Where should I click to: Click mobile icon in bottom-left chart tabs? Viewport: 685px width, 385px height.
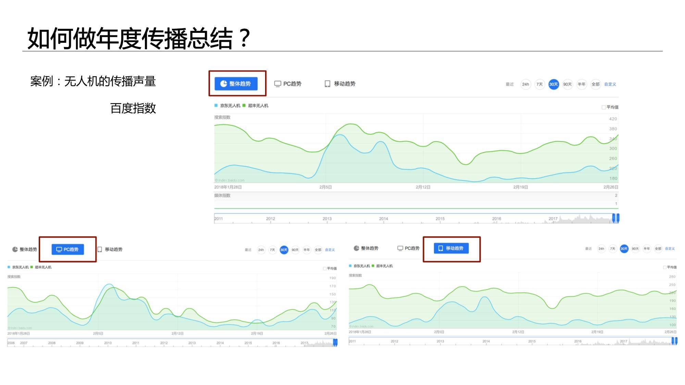(100, 249)
